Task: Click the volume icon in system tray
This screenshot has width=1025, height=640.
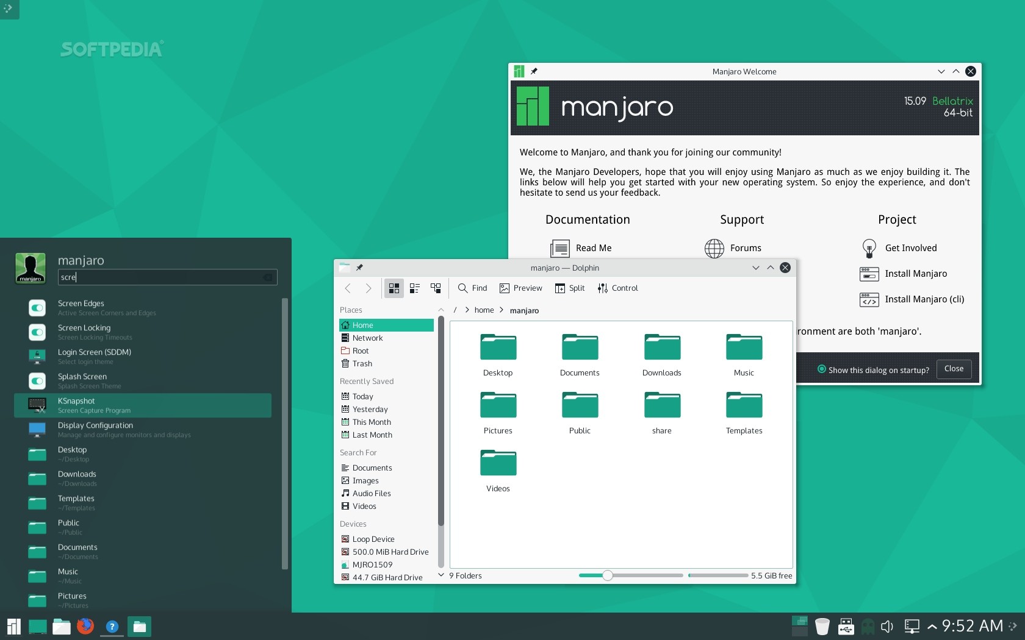Action: (887, 626)
